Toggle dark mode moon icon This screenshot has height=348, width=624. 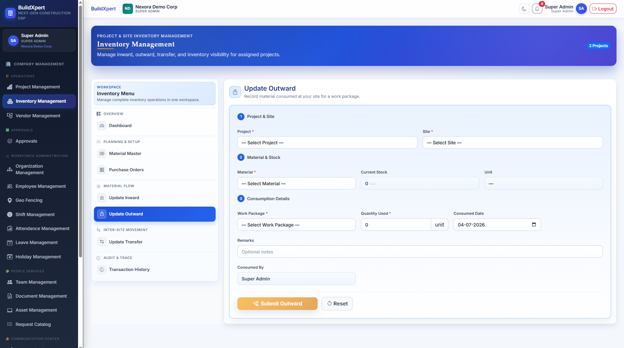coord(524,9)
